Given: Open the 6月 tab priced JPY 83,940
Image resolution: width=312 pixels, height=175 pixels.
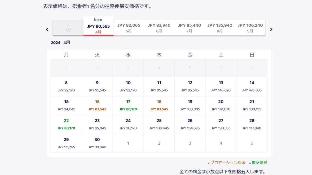Looking at the screenshot, I should pyautogui.click(x=159, y=28).
